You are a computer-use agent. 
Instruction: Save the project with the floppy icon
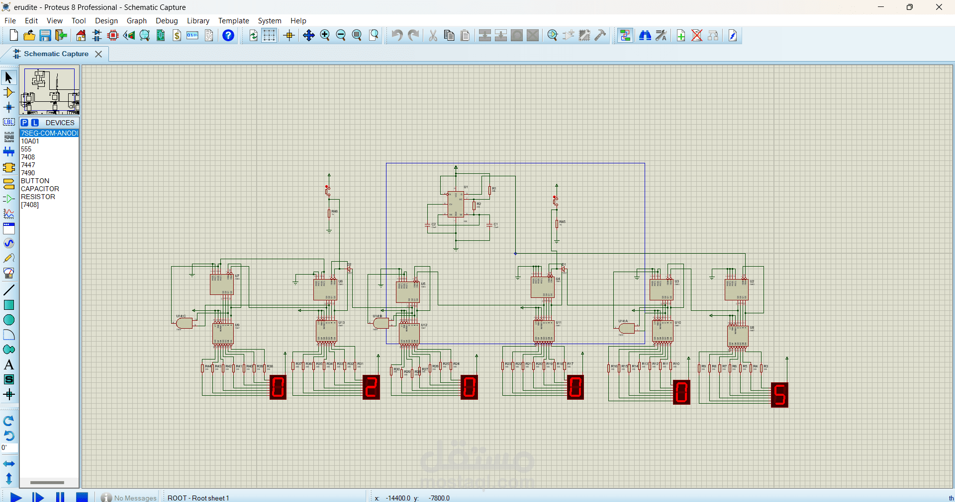tap(45, 35)
